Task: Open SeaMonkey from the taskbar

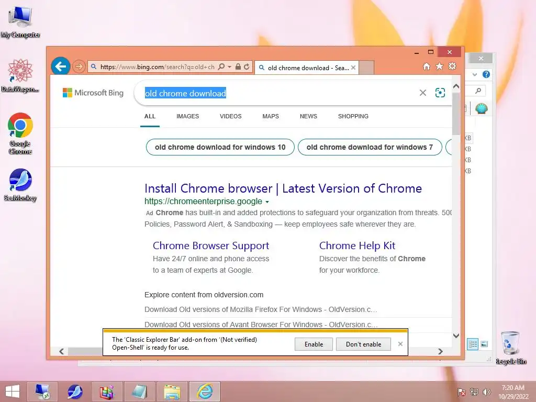Action: (x=74, y=392)
